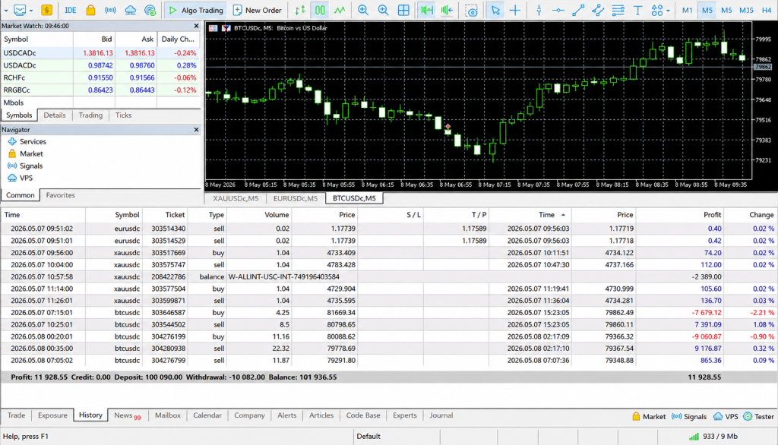The width and height of the screenshot is (778, 445).
Task: Open the Journal tab in Toolbox
Action: point(441,415)
